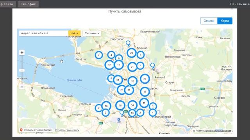
Task: Open cluster 17 near Кудрово
Action: click(145, 92)
